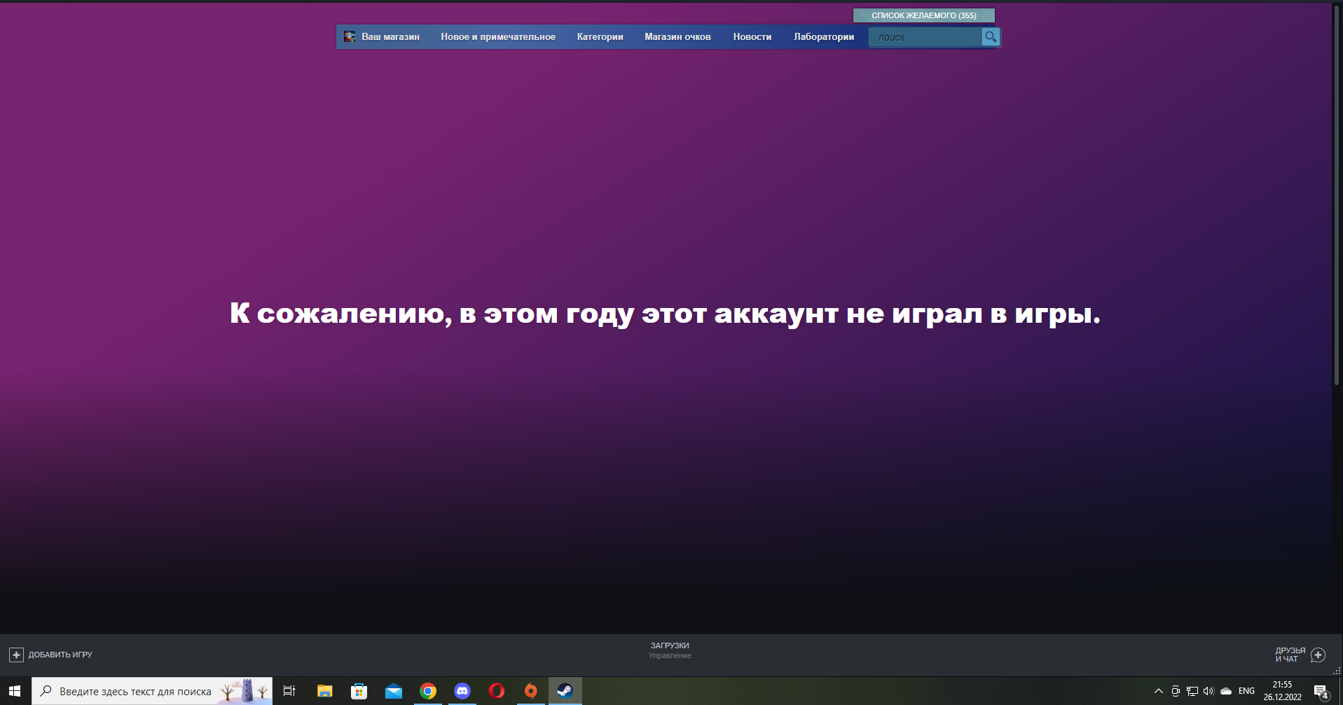
Task: Open volume control in system tray
Action: (x=1208, y=691)
